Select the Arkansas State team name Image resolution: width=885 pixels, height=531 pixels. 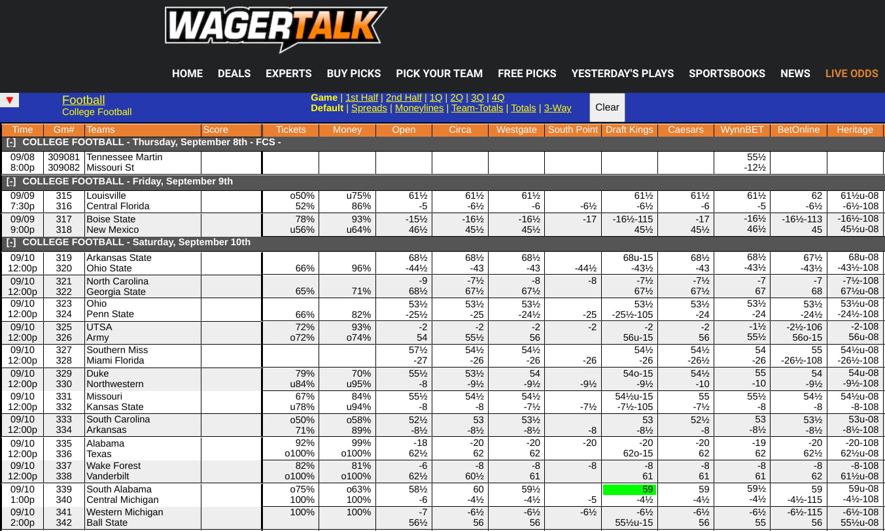(x=119, y=258)
